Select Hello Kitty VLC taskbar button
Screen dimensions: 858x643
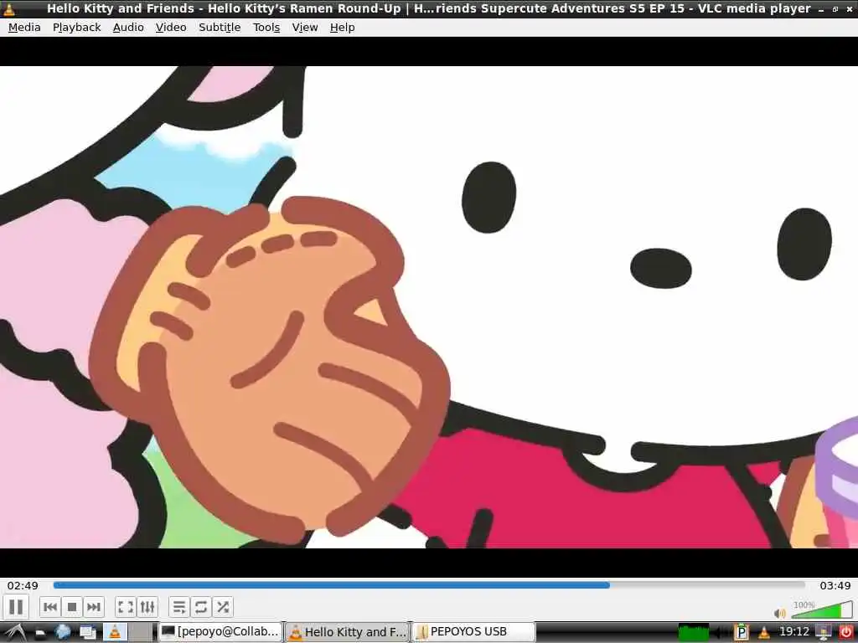click(348, 632)
